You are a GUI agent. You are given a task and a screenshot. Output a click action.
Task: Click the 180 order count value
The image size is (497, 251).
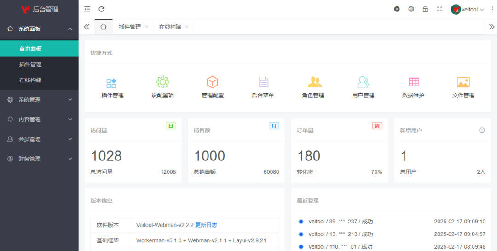[x=309, y=156]
